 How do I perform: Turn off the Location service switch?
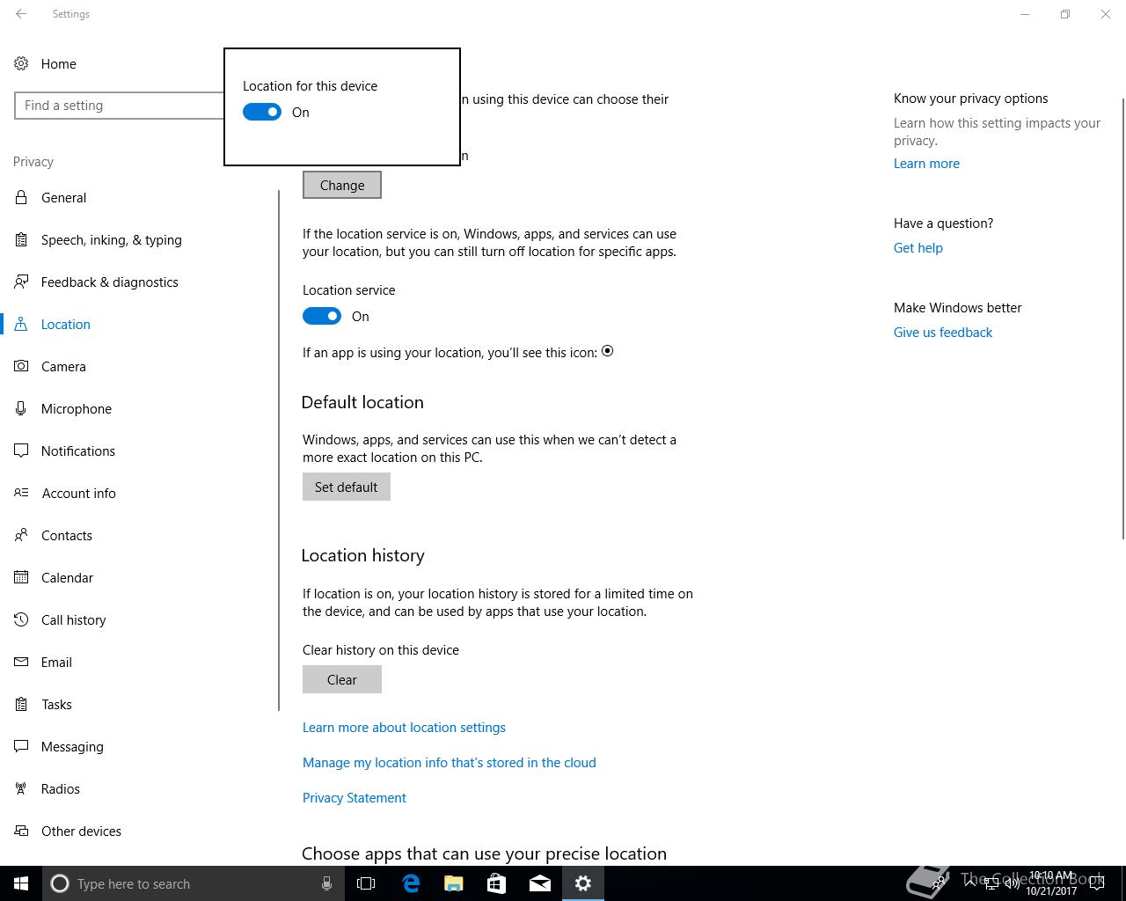[x=322, y=316]
